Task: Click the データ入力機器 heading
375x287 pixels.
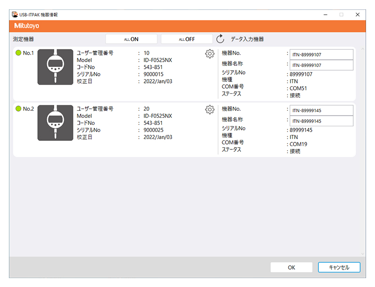Action: [247, 39]
